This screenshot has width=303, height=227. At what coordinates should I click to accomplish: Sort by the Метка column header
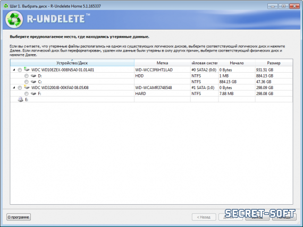click(x=162, y=63)
